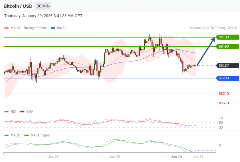Select the 90130 green resistance price tag
This screenshot has height=162, width=240.
(x=227, y=37)
